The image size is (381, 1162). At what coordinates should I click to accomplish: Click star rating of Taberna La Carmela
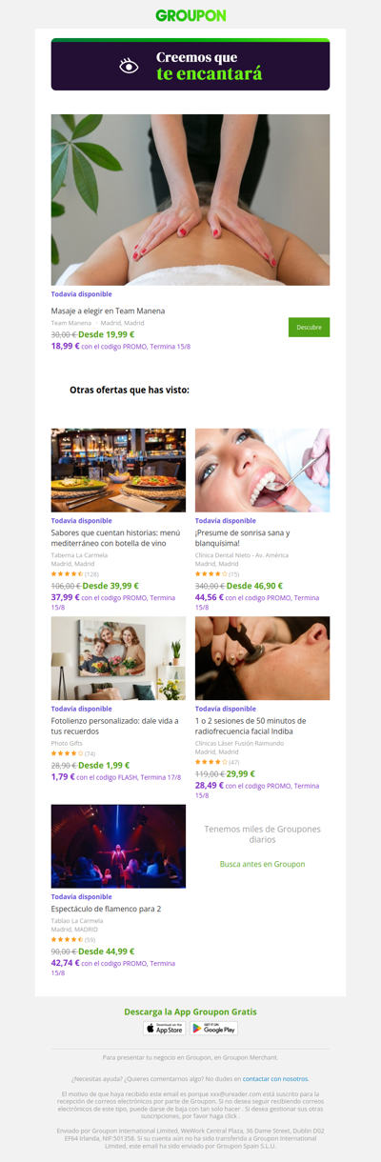coord(67,574)
